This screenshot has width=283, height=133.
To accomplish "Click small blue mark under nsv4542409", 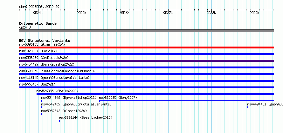I will tap(42, 107).
